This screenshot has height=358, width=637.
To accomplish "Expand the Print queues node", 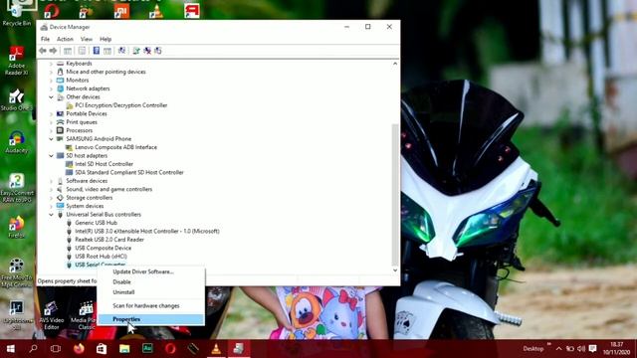I will pyautogui.click(x=51, y=122).
